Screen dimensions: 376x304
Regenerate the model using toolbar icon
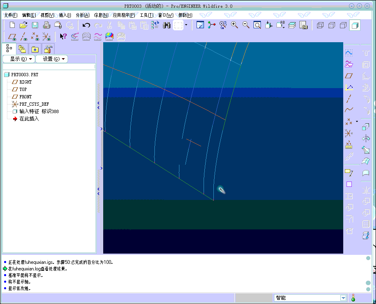(x=155, y=25)
